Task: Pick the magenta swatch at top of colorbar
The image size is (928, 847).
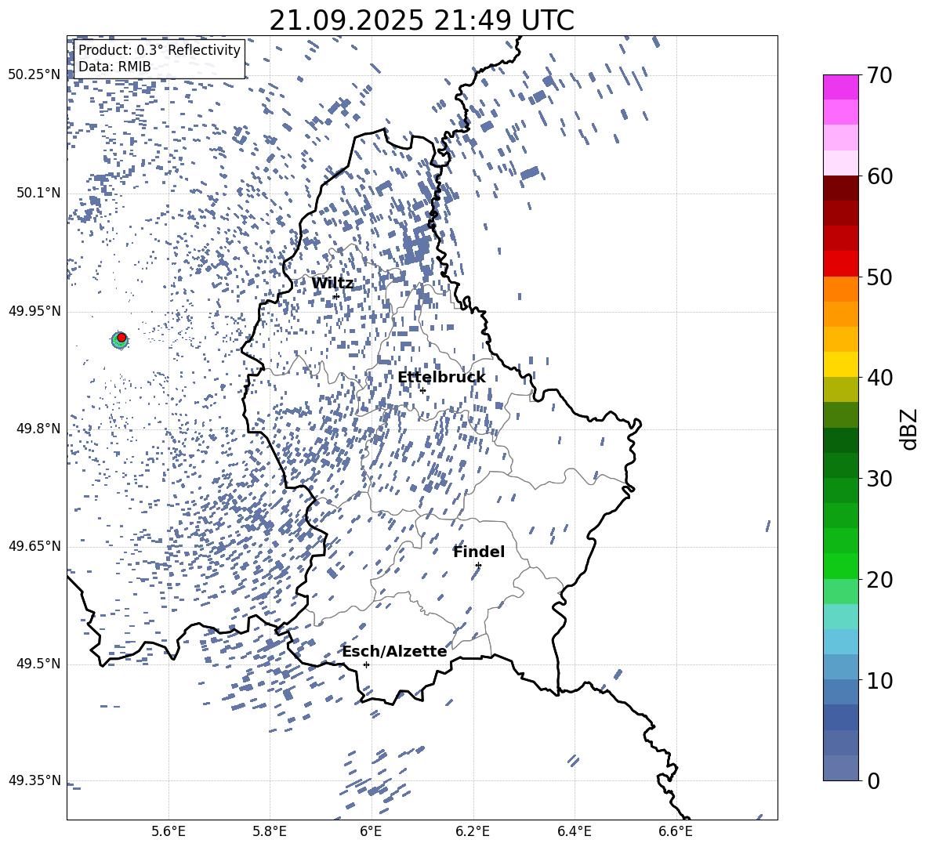Action: 841,87
